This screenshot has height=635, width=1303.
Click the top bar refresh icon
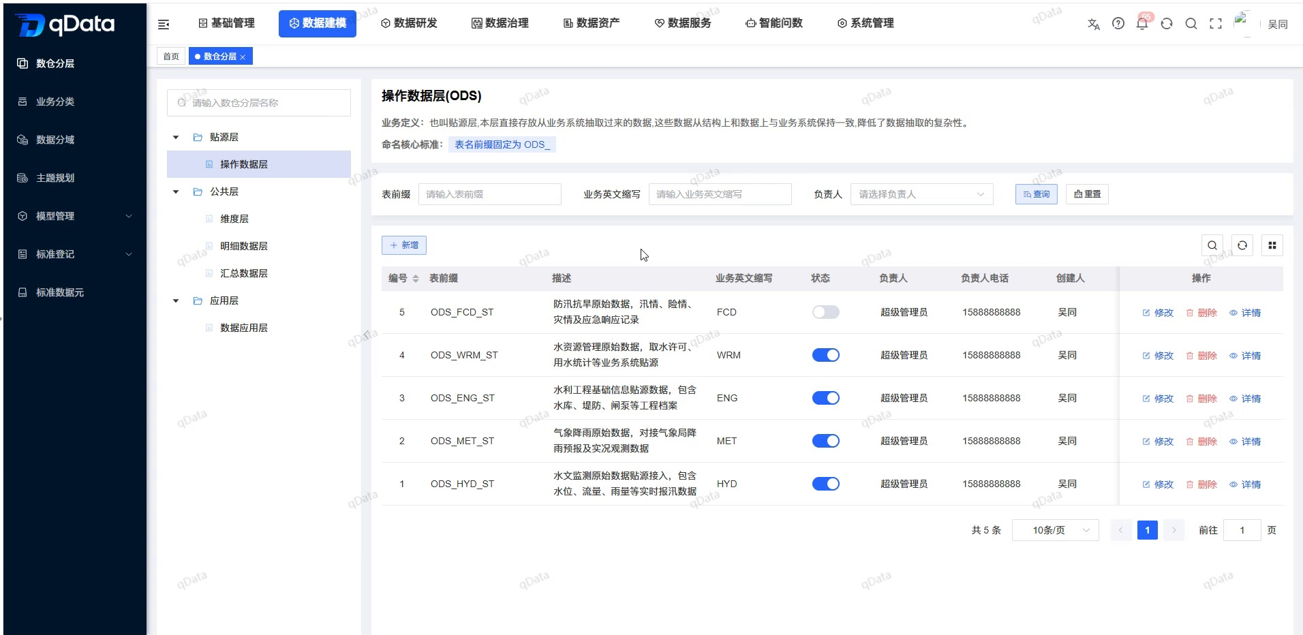coord(1167,24)
